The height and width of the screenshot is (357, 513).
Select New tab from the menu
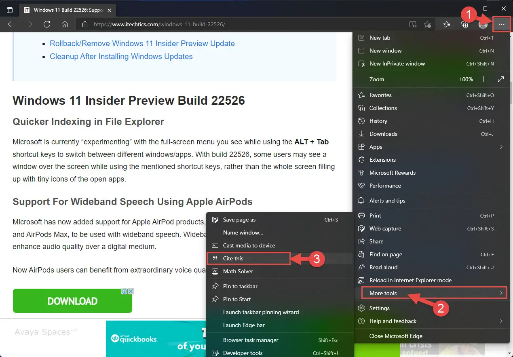pos(431,38)
